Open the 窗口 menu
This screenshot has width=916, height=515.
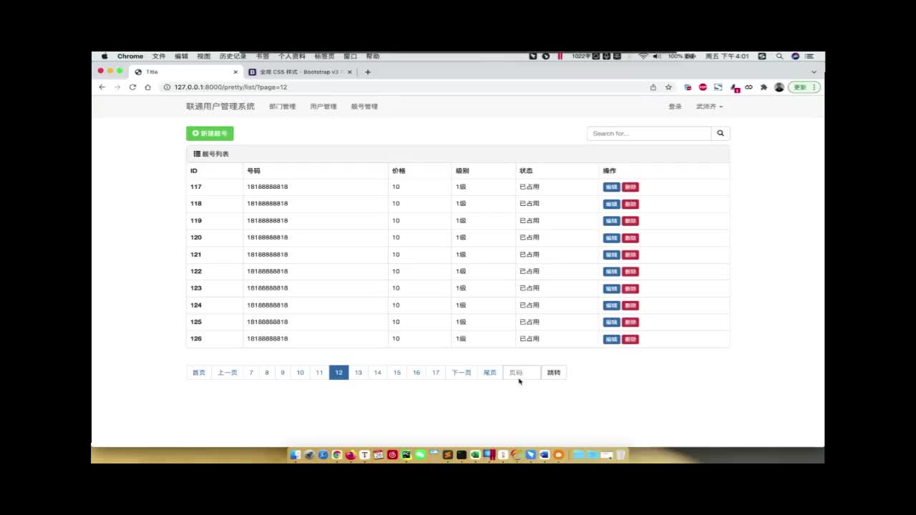tap(350, 56)
